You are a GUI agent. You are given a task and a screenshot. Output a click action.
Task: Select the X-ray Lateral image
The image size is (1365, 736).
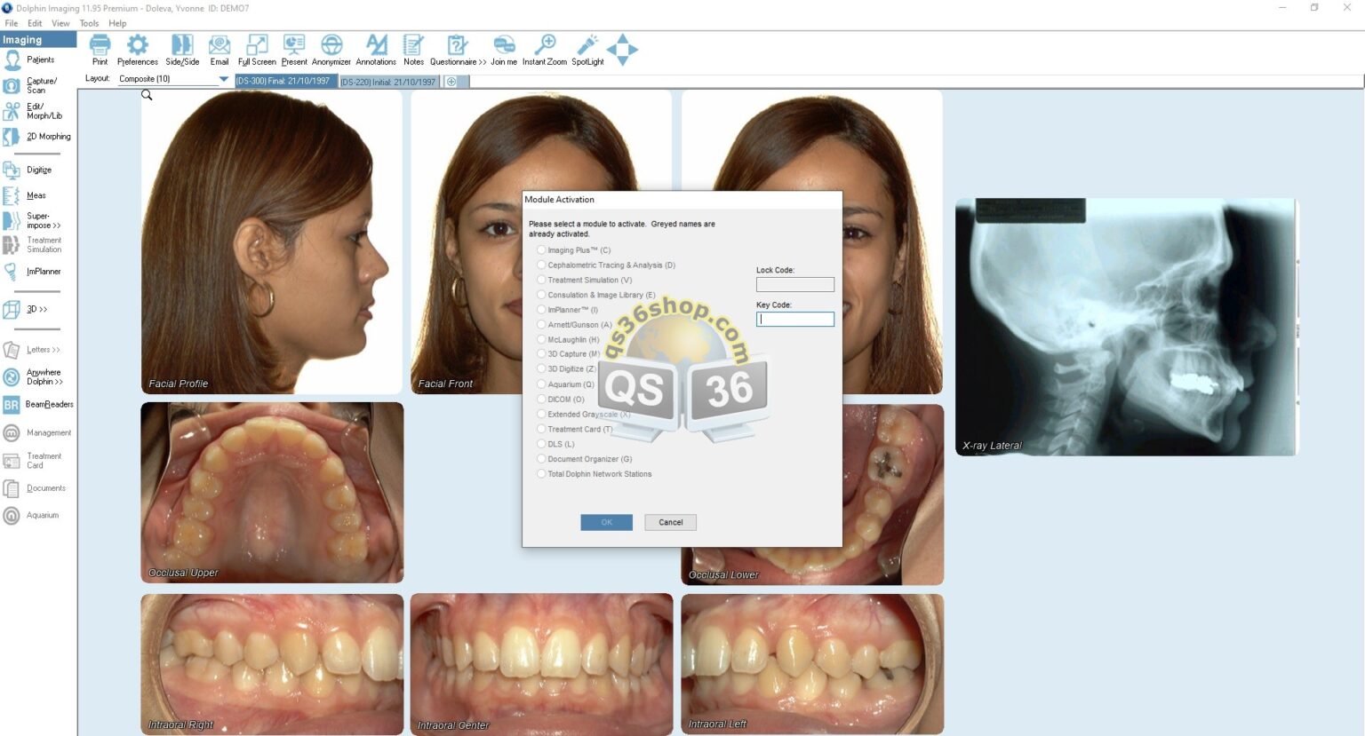tap(1127, 327)
